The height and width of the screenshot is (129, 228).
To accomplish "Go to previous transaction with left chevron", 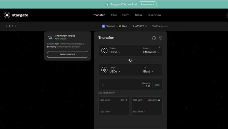I will pos(6,26).
